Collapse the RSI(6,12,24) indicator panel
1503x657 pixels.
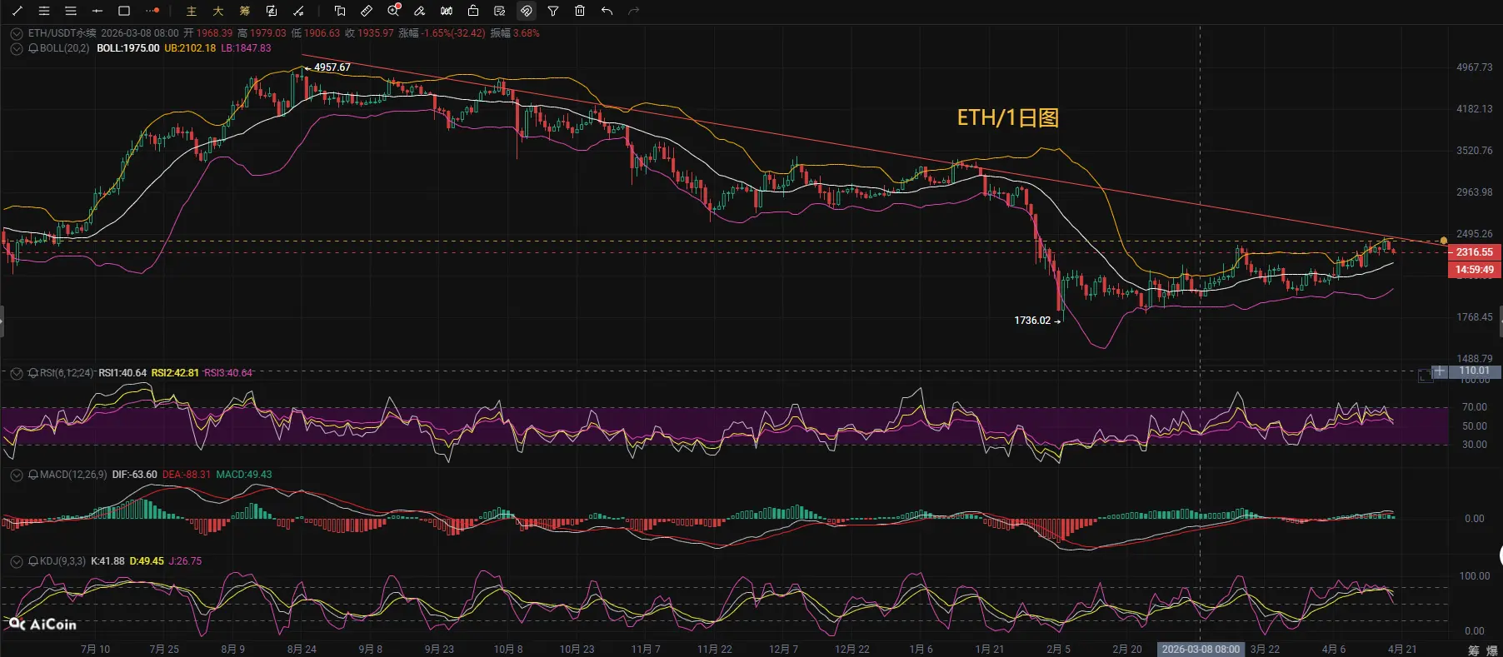[x=16, y=374]
